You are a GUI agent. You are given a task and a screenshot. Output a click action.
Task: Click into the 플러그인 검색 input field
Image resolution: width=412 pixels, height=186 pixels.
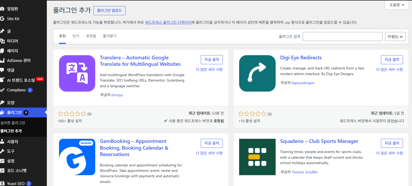[342, 37]
